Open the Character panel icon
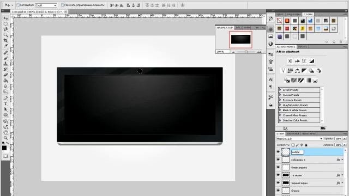The width and height of the screenshot is (349, 196). pyautogui.click(x=270, y=79)
